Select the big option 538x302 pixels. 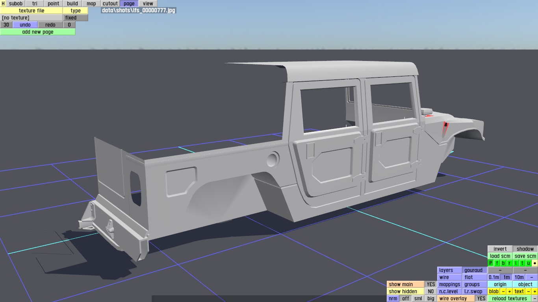[431, 298]
